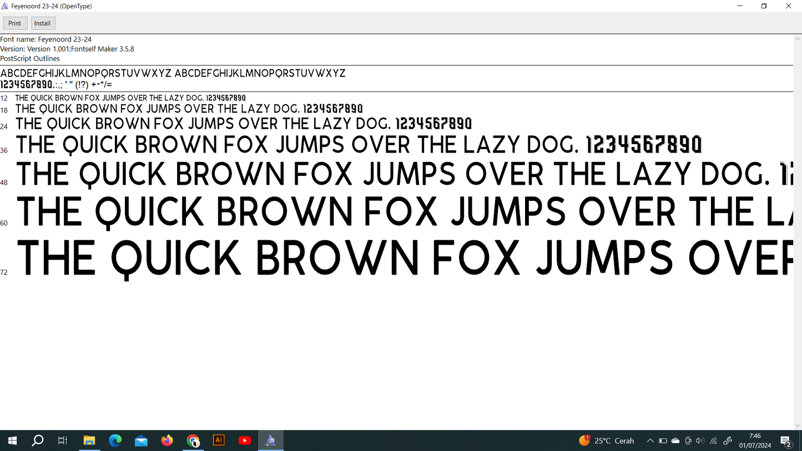Open Task View on the taskbar
The image size is (802, 451).
click(x=63, y=440)
